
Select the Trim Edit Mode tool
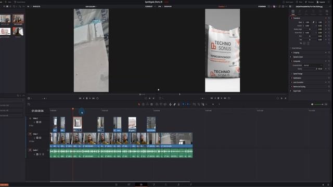[x=143, y=104]
